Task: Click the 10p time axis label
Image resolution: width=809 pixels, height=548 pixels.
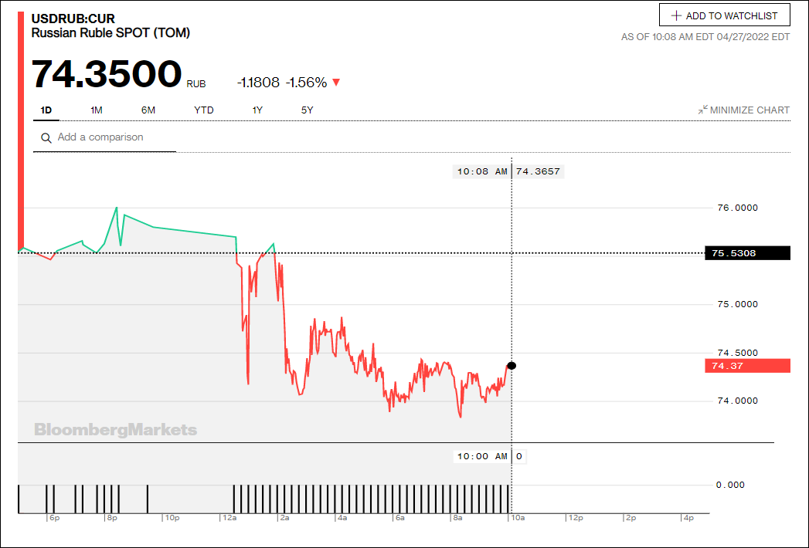Action: (x=172, y=518)
